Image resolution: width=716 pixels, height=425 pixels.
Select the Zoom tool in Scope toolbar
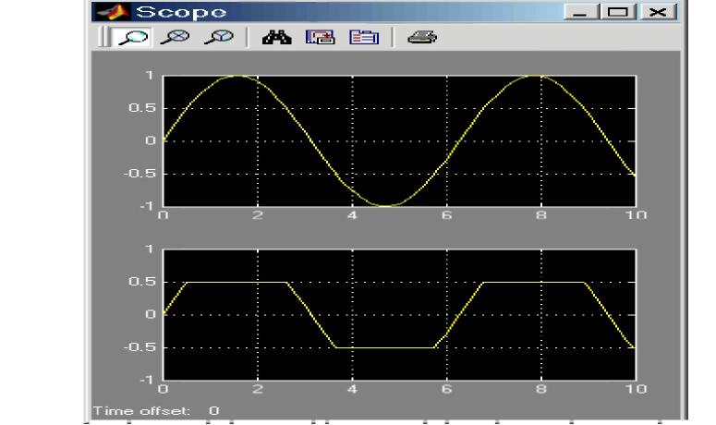coord(132,37)
